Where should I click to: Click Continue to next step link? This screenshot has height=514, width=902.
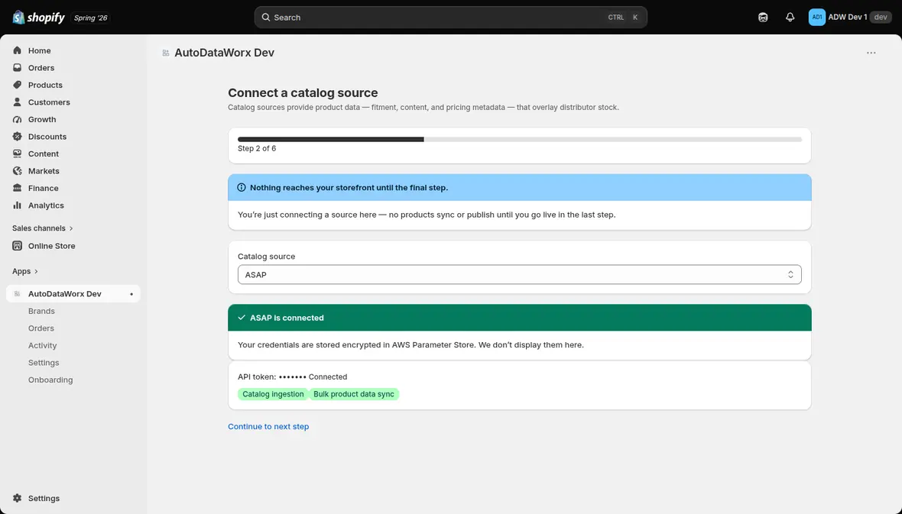(268, 427)
